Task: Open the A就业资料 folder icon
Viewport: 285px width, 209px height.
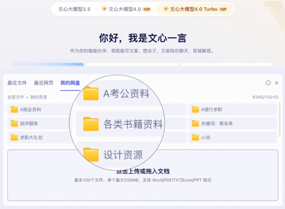Action: pyautogui.click(x=14, y=110)
